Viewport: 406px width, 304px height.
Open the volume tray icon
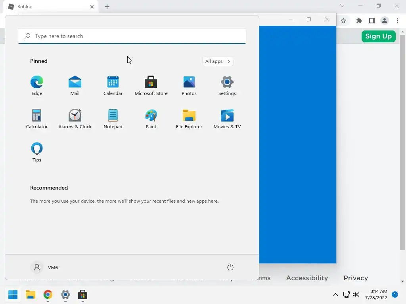pos(356,294)
